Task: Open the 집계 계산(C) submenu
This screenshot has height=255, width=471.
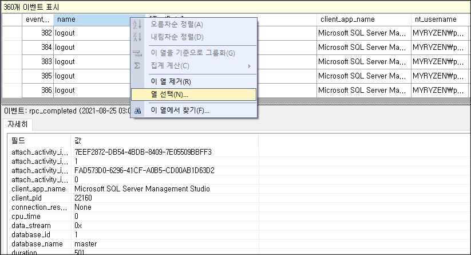Action: coord(194,65)
